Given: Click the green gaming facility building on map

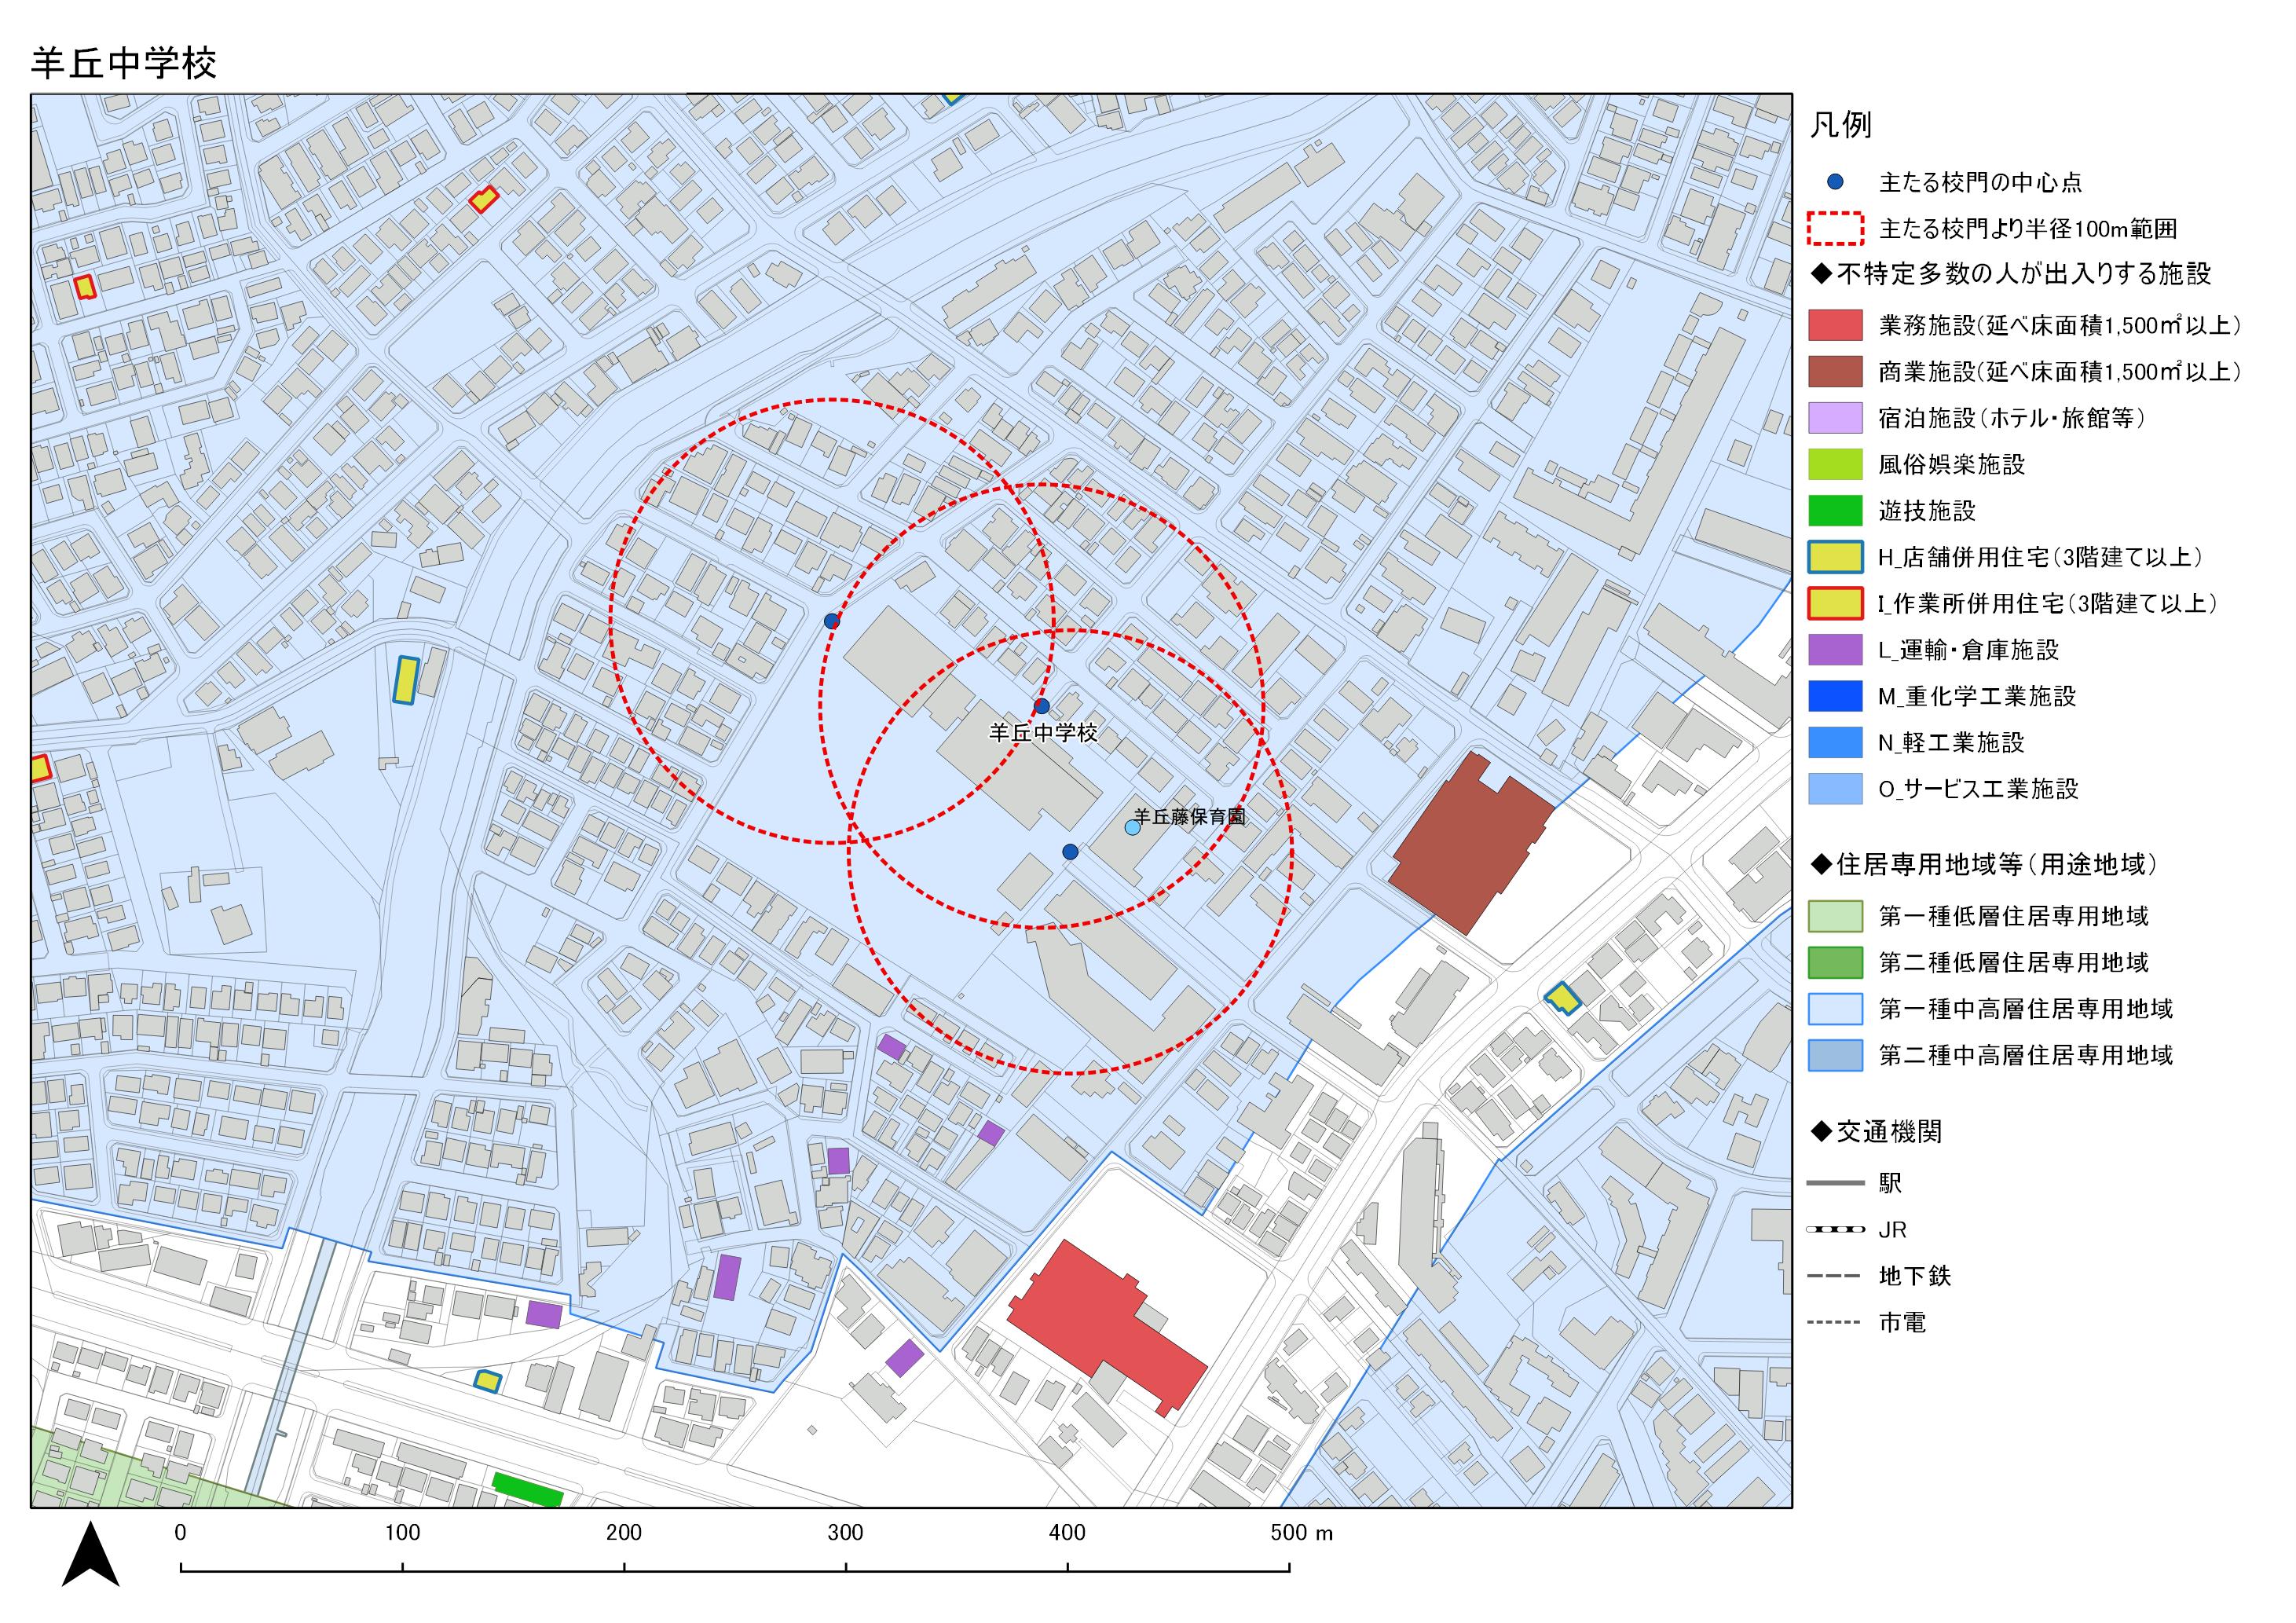Looking at the screenshot, I should point(527,1490).
